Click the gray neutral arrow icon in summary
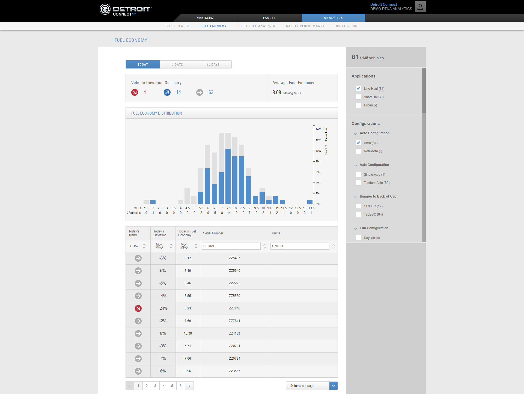The image size is (524, 394). (200, 92)
